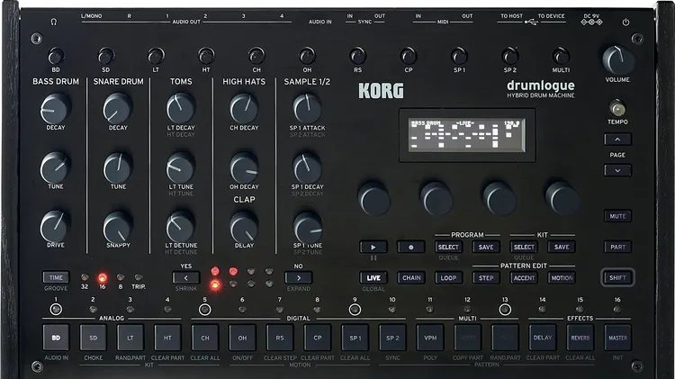Tap the LT step button
Screen dimensions: 675x379
[x=130, y=338]
